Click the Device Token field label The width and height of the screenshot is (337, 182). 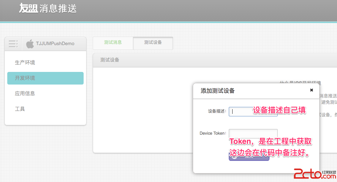pos(213,133)
